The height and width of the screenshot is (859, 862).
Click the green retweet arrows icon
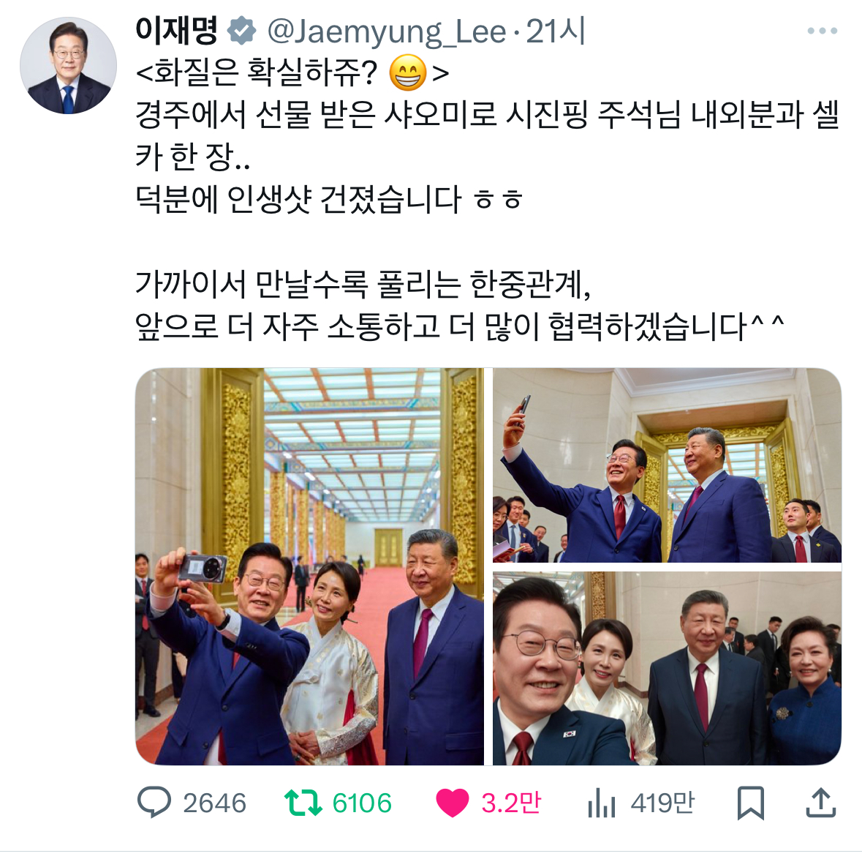[x=303, y=803]
